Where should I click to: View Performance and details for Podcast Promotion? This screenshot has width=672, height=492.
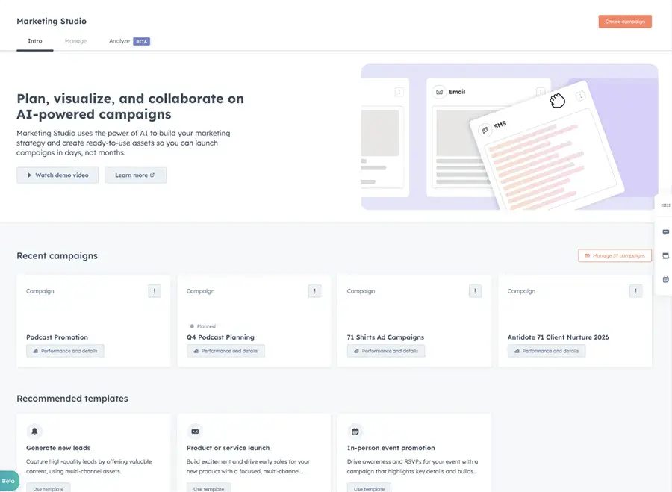pyautogui.click(x=65, y=351)
